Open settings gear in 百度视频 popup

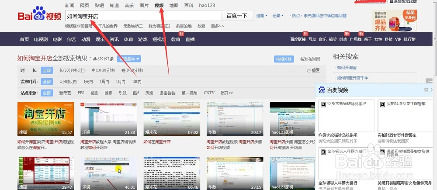point(426,90)
